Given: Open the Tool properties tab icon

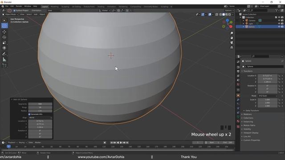Looking at the screenshot, I should (238, 62).
